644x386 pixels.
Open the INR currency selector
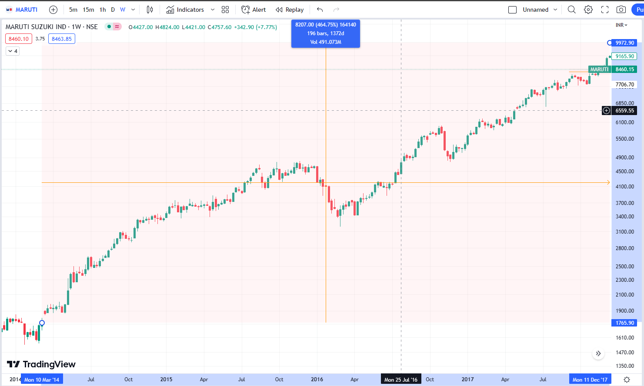pos(621,25)
